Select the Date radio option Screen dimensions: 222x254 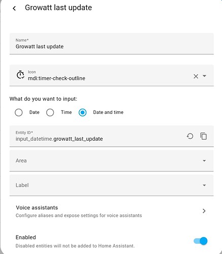coord(19,112)
